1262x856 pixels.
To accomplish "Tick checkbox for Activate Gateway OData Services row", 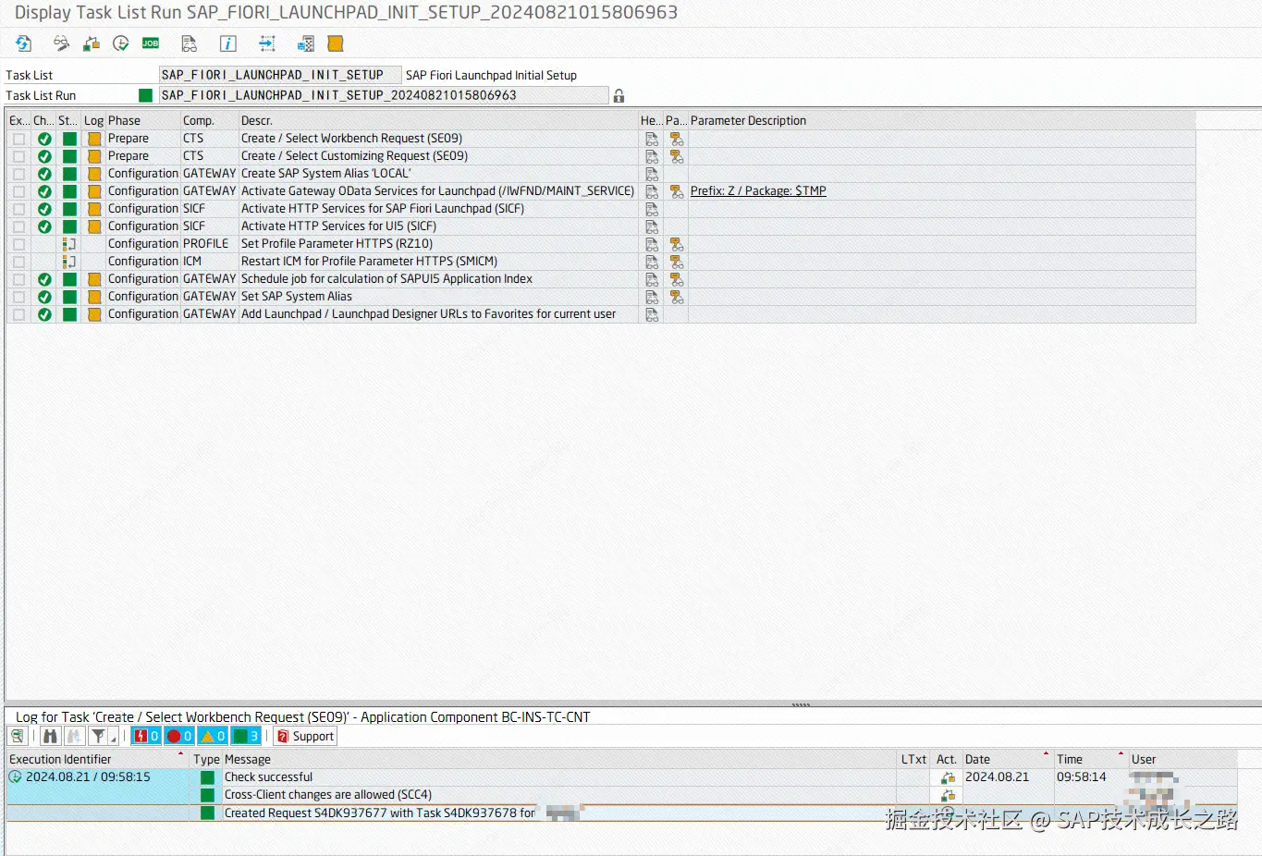I will (x=18, y=191).
